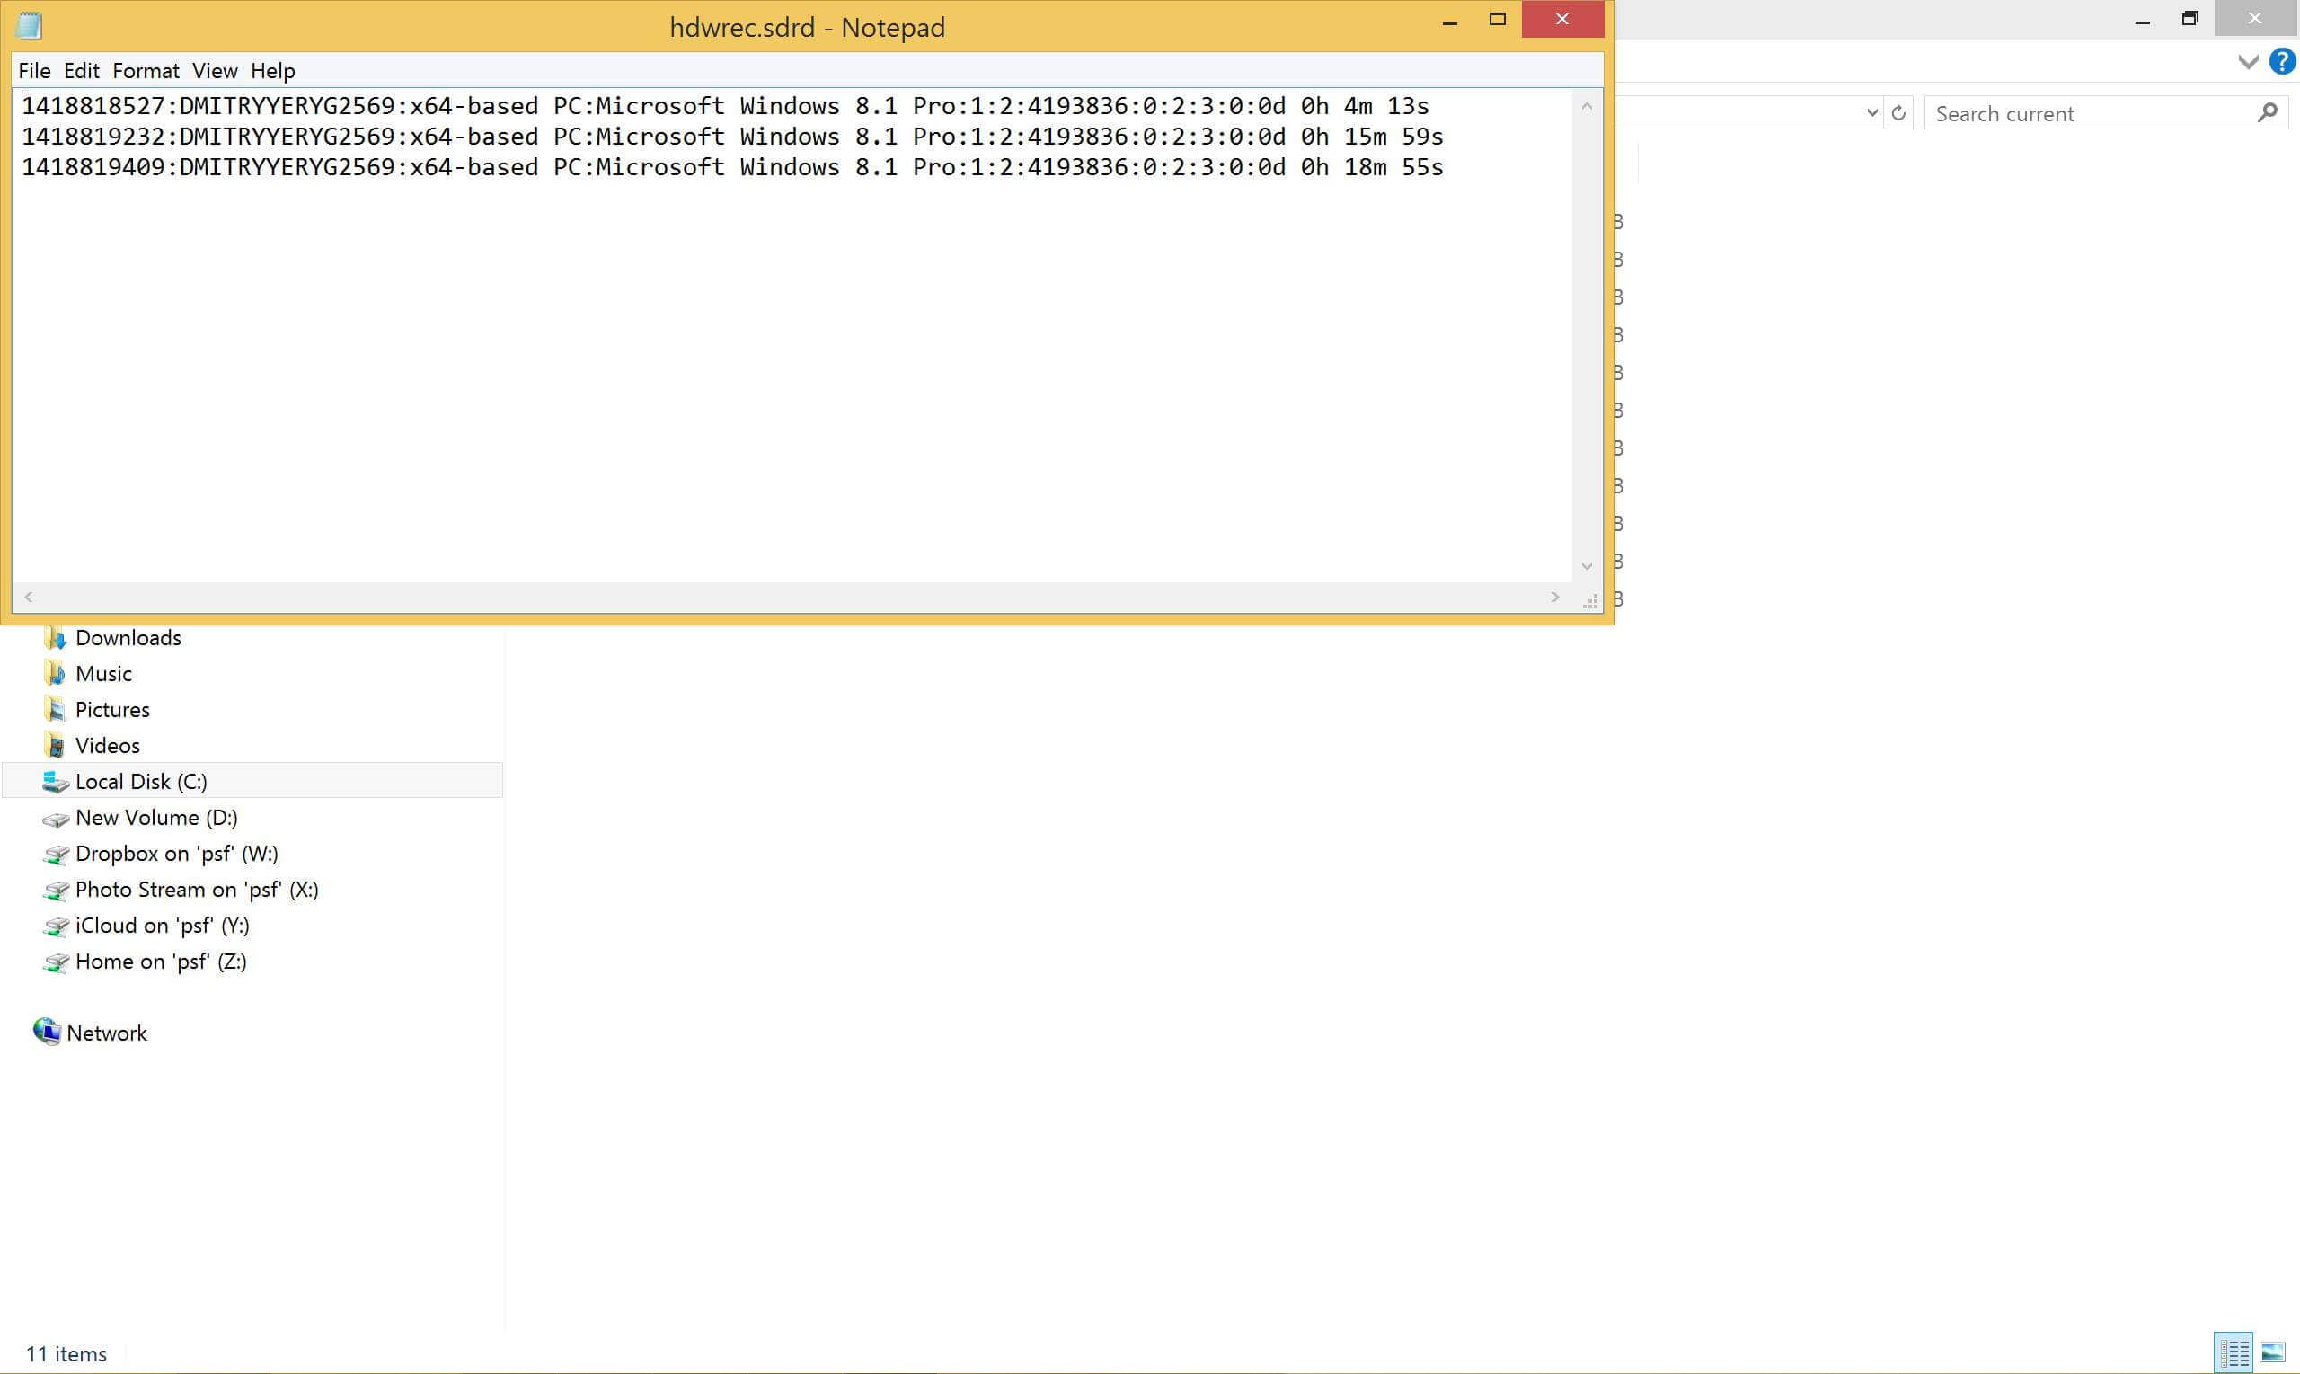This screenshot has height=1374, width=2300.
Task: Click the Home network drive icon
Action: [56, 963]
